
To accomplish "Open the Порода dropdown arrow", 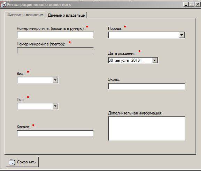I will 181,35.
